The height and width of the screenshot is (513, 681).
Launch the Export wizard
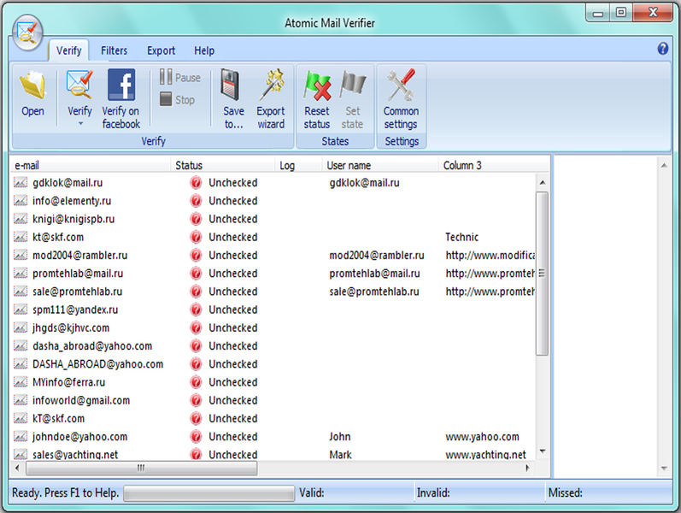(271, 99)
